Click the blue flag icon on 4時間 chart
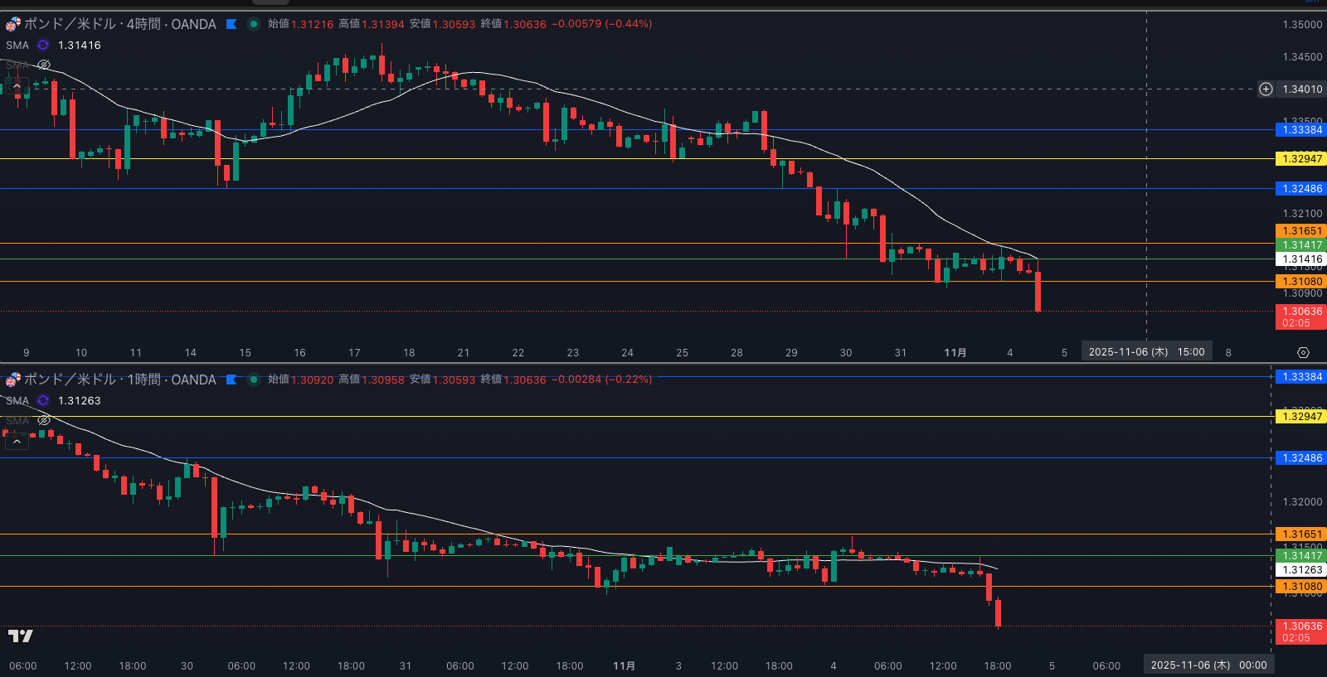The width and height of the screenshot is (1327, 677). click(231, 24)
